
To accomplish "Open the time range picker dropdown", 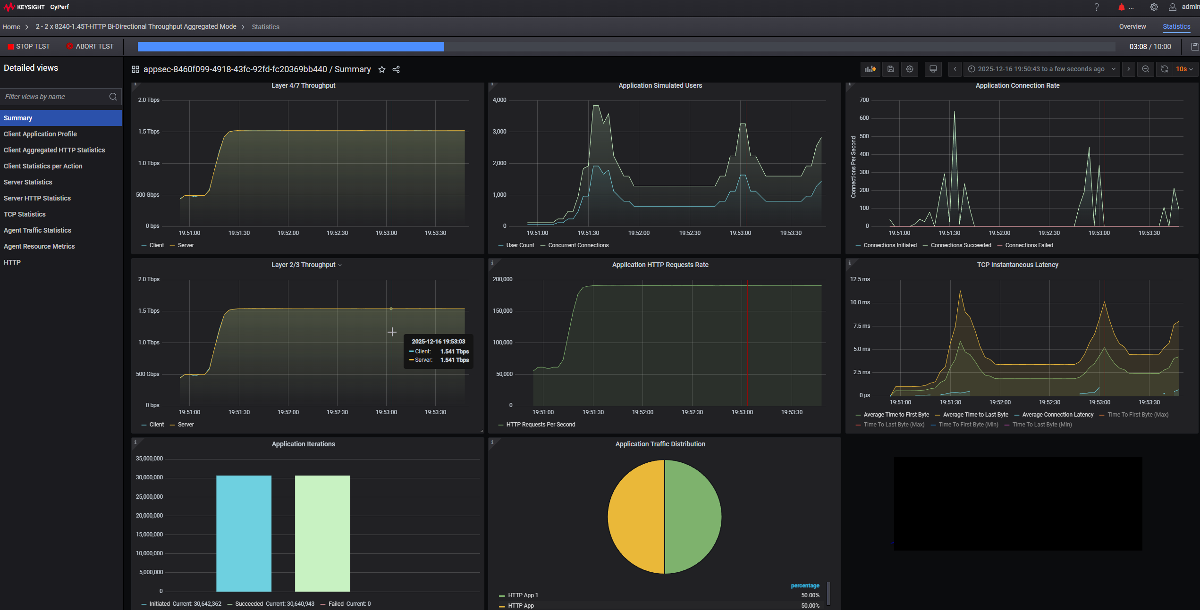I will point(1041,69).
